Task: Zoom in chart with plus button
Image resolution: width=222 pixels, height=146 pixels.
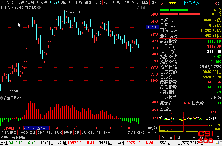Action: [149, 133]
